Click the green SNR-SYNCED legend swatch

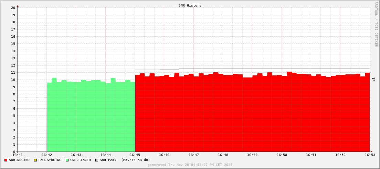point(67,160)
